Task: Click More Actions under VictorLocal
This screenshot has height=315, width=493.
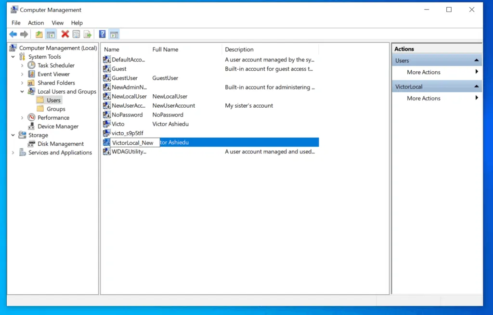Action: [x=424, y=98]
